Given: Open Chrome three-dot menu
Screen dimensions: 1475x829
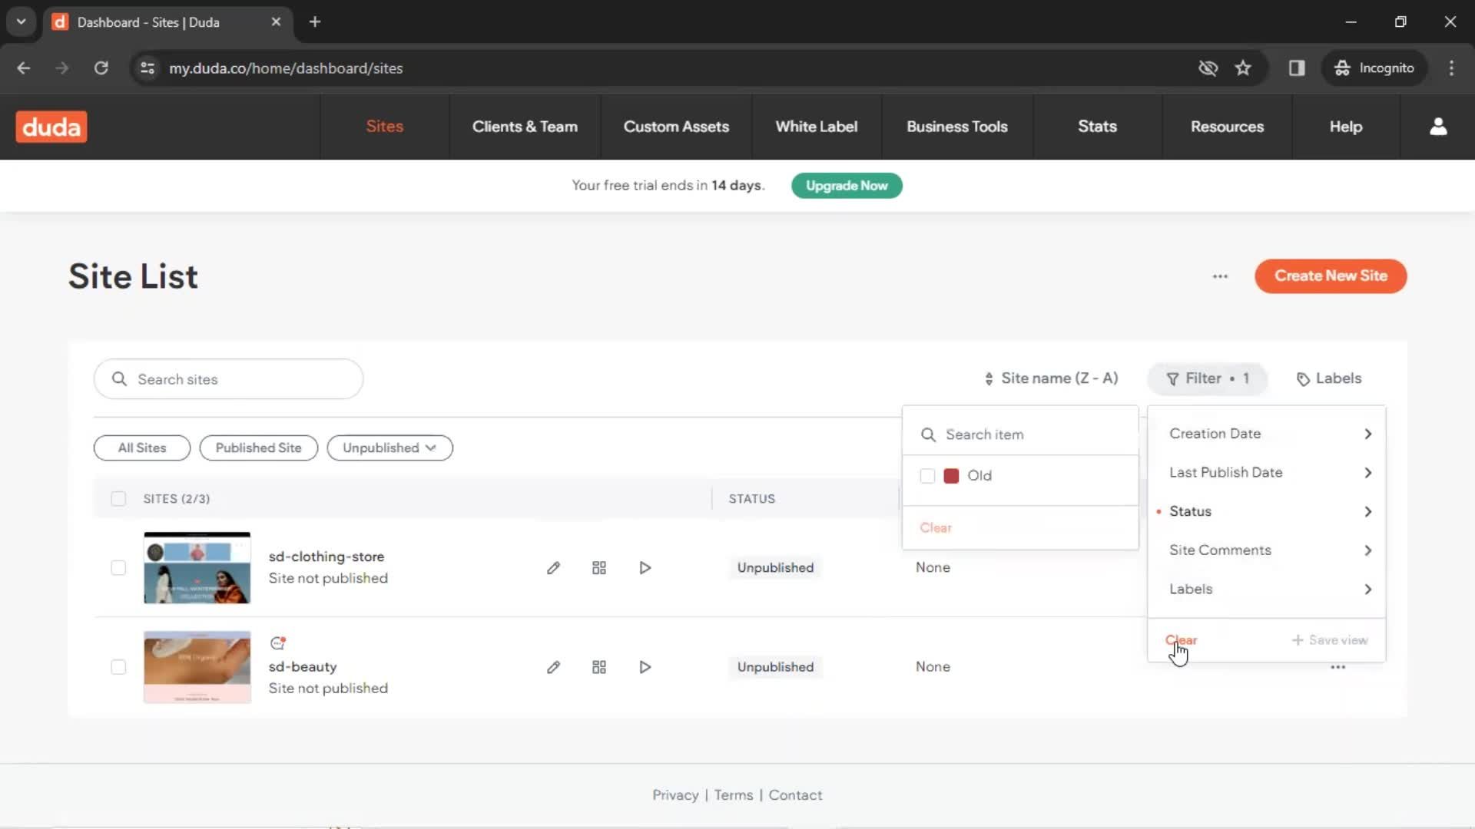Looking at the screenshot, I should 1451,68.
